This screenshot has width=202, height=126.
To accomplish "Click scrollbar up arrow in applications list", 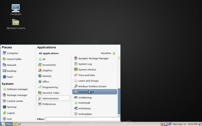I will (x=119, y=58).
